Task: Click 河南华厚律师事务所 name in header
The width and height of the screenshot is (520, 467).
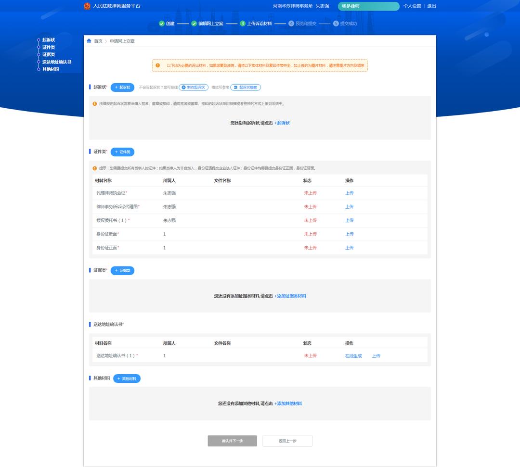Action: point(293,6)
